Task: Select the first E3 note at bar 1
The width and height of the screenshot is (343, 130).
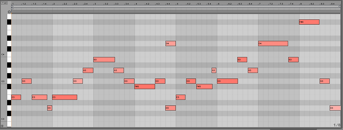Action: (x=16, y=97)
